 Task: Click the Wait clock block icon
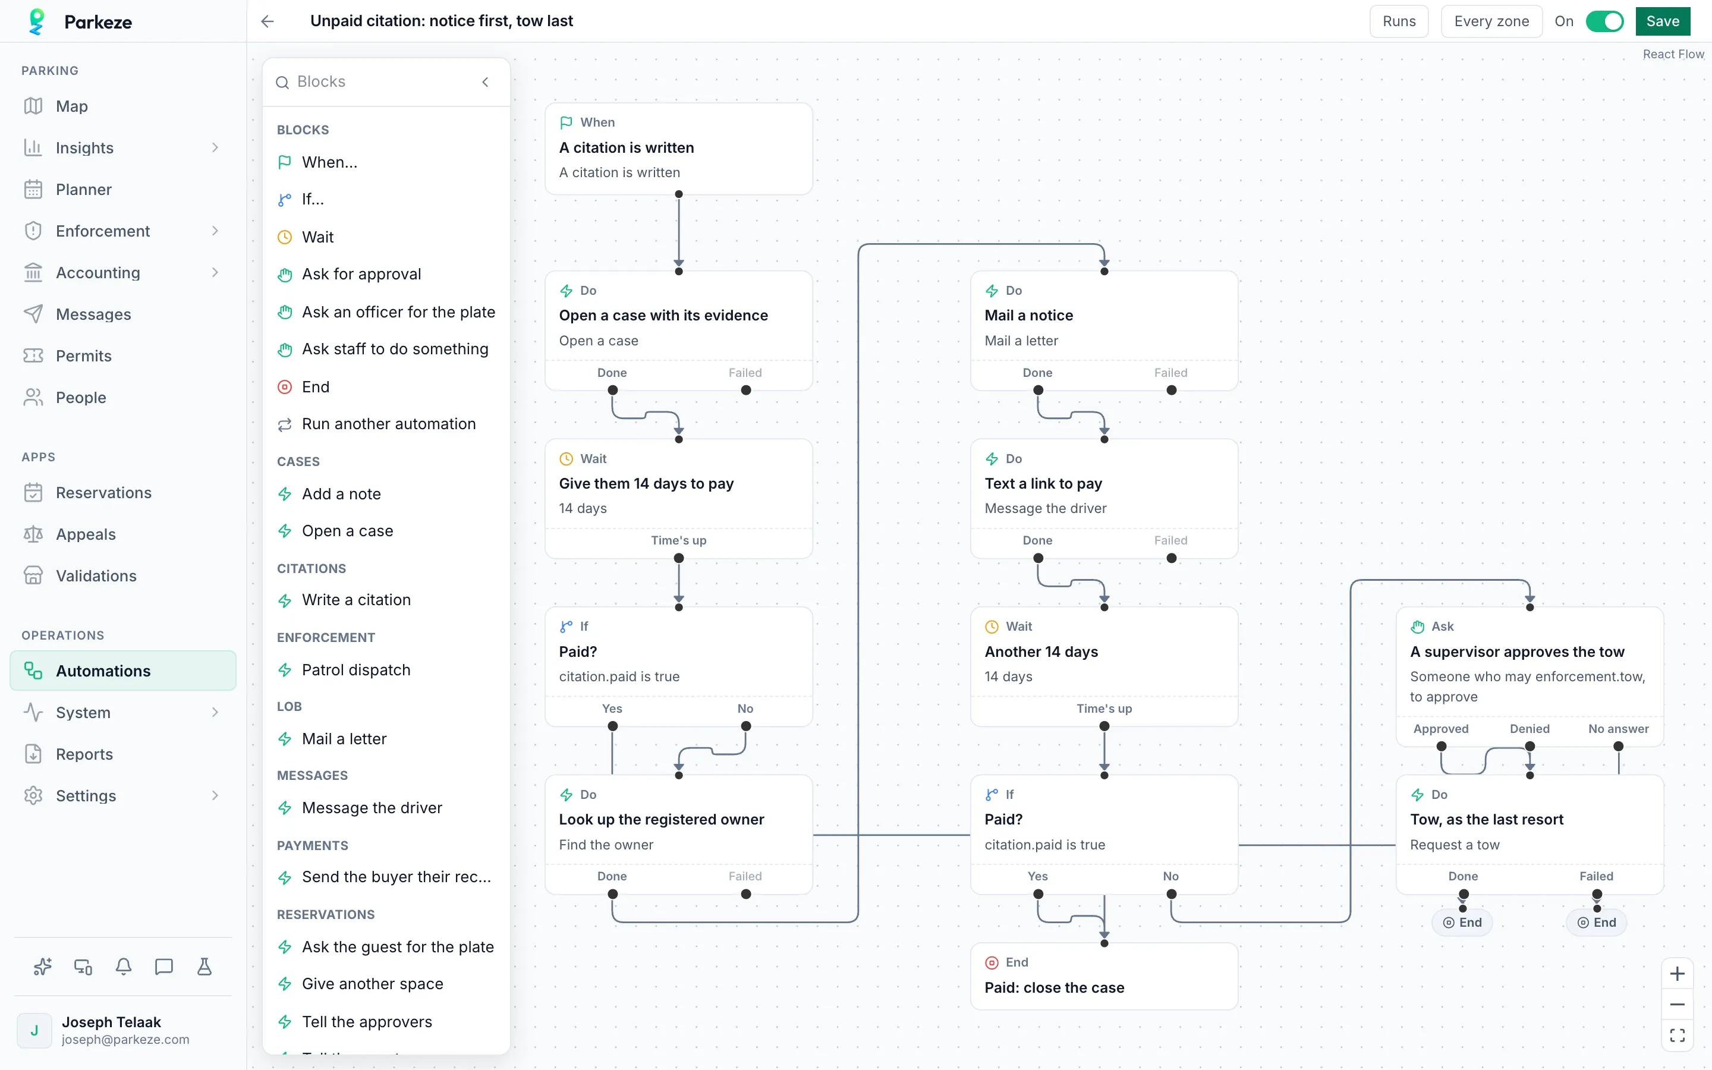284,237
